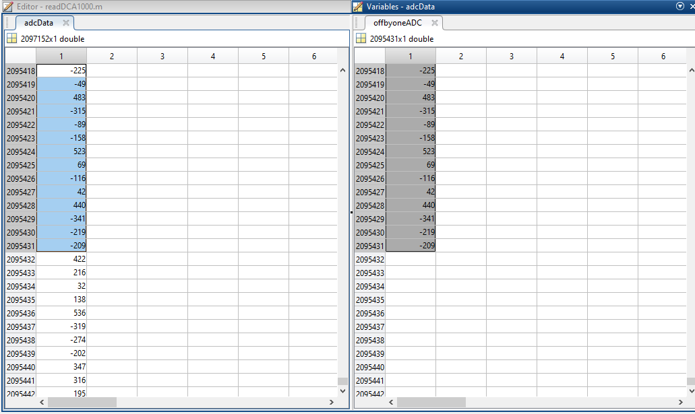
Task: Click the 2095431x1 double size label
Action: pos(402,39)
